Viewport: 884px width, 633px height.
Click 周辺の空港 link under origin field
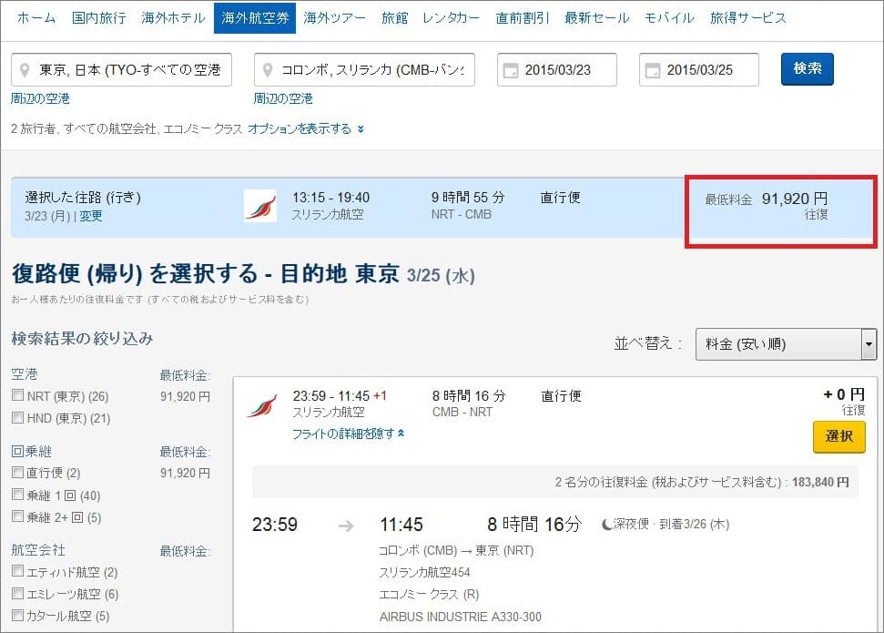point(40,98)
